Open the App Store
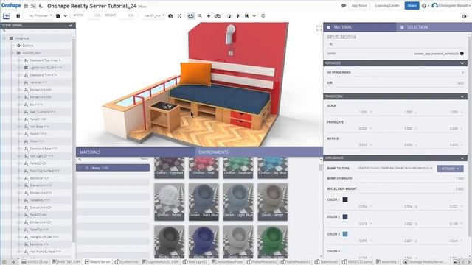 point(359,6)
